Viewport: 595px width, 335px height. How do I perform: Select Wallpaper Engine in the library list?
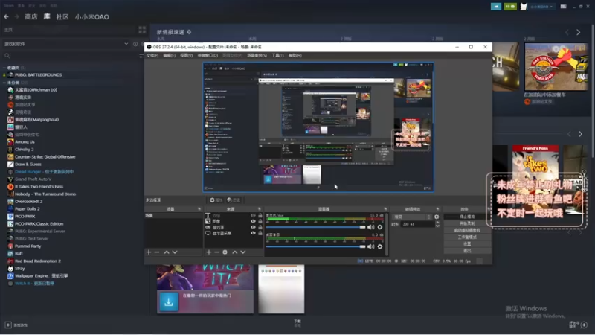pos(41,275)
